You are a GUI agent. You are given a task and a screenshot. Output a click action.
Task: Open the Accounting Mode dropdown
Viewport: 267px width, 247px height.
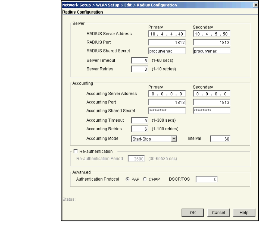pyautogui.click(x=154, y=139)
